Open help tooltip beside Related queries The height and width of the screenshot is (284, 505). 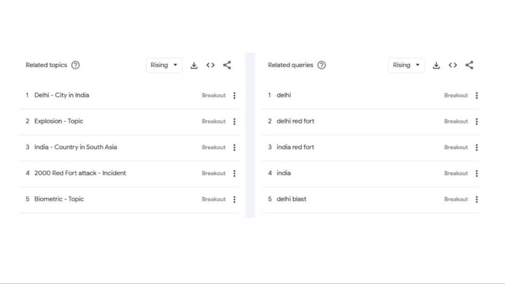(322, 65)
